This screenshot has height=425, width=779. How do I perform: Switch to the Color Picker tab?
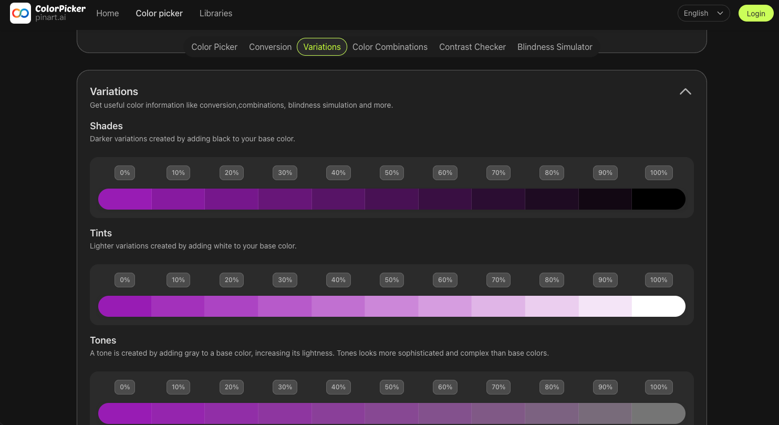point(214,47)
